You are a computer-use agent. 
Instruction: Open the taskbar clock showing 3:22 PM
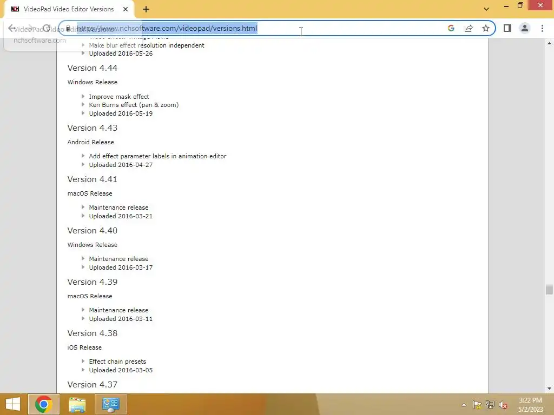(x=530, y=404)
